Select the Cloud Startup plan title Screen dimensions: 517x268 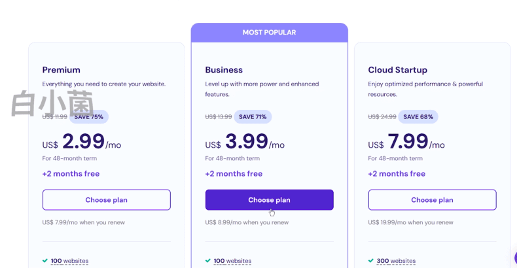[x=398, y=70]
